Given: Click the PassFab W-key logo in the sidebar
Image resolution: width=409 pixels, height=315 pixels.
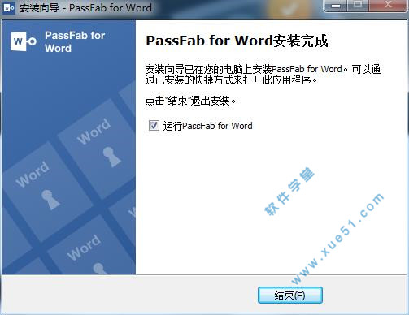Looking at the screenshot, I should click(24, 41).
